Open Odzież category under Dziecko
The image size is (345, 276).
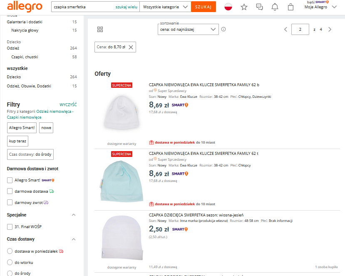[13, 48]
